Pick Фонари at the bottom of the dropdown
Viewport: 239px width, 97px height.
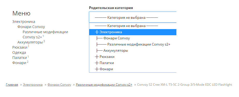tap(133, 69)
